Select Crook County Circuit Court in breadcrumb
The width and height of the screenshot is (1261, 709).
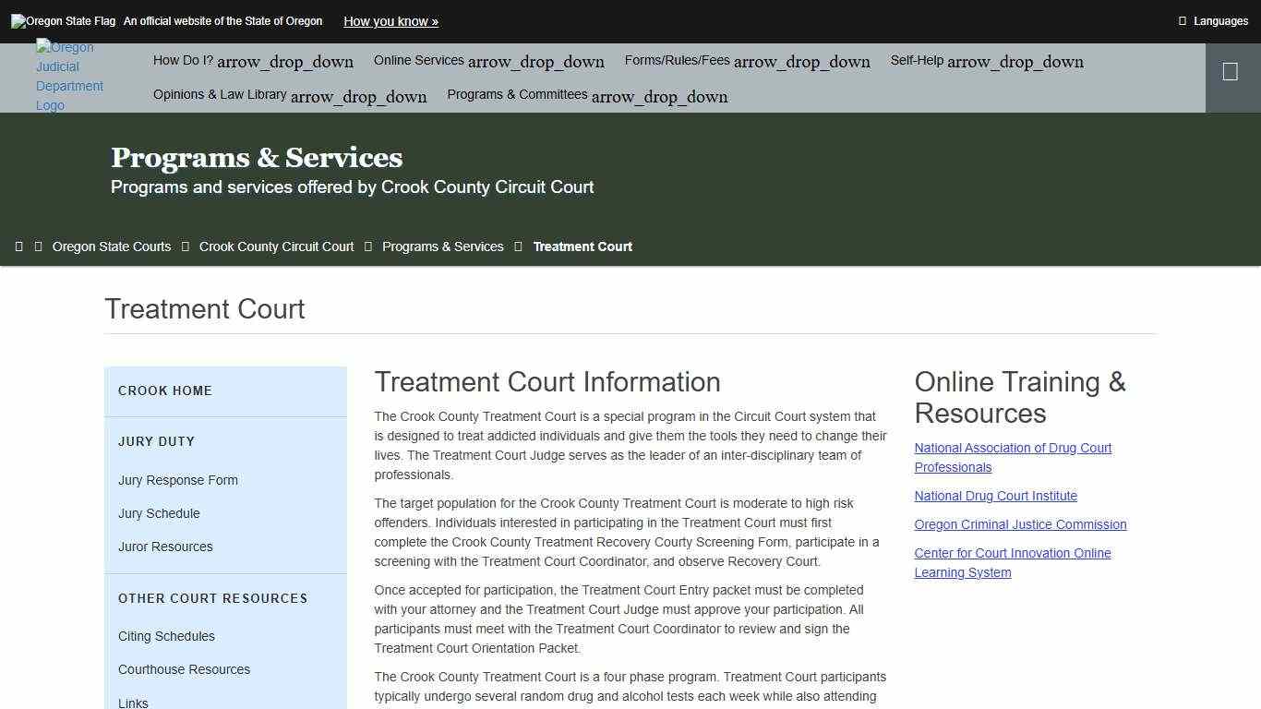[x=275, y=246]
